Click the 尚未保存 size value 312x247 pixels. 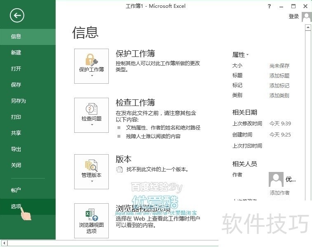(x=279, y=66)
